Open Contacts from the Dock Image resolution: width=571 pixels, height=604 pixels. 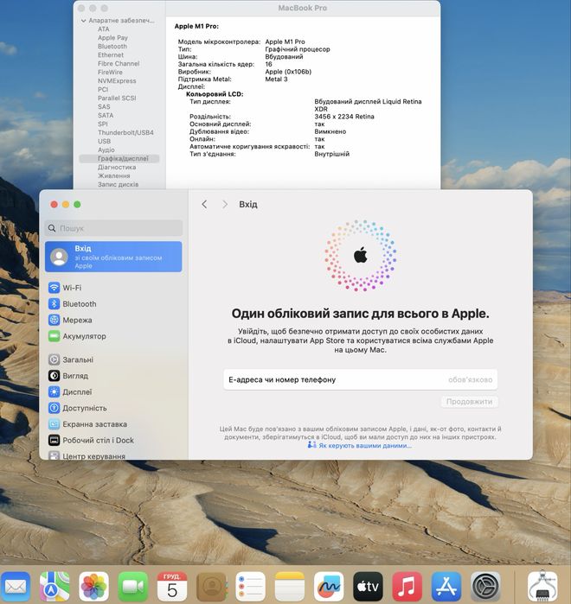pyautogui.click(x=211, y=586)
